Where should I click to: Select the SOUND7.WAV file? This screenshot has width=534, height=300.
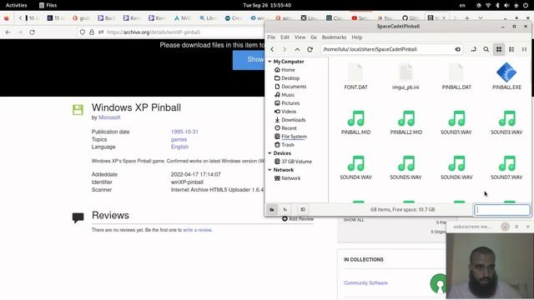pyautogui.click(x=506, y=167)
